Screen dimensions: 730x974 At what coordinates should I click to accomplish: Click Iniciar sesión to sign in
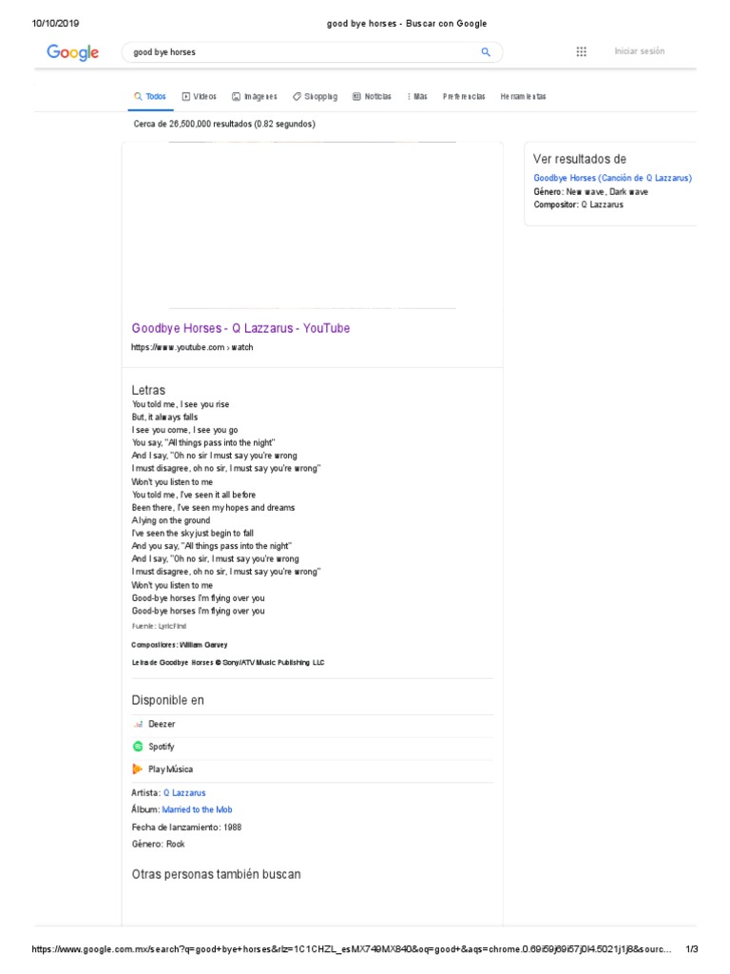640,51
